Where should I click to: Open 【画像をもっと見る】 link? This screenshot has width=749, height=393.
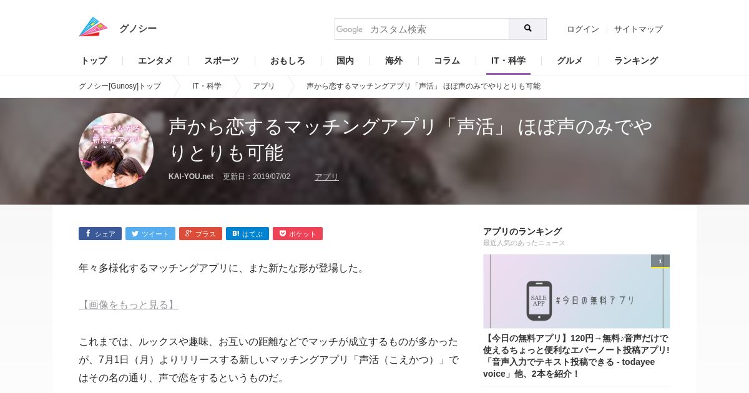(129, 304)
